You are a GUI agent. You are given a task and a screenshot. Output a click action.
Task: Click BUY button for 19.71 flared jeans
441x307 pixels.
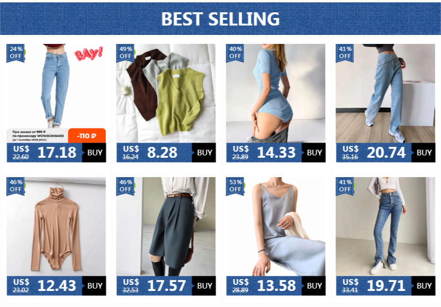point(423,286)
